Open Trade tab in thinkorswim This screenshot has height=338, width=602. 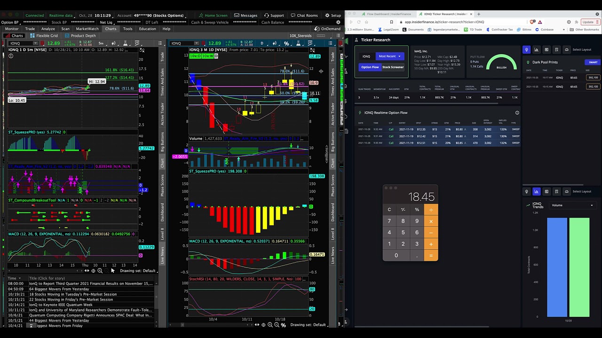(x=30, y=29)
